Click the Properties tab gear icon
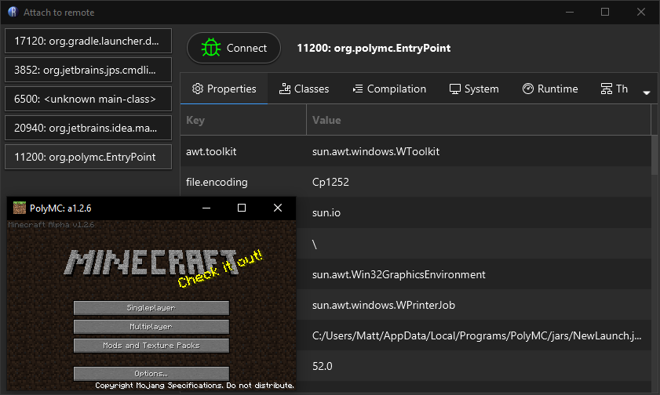This screenshot has width=660, height=395. [198, 89]
